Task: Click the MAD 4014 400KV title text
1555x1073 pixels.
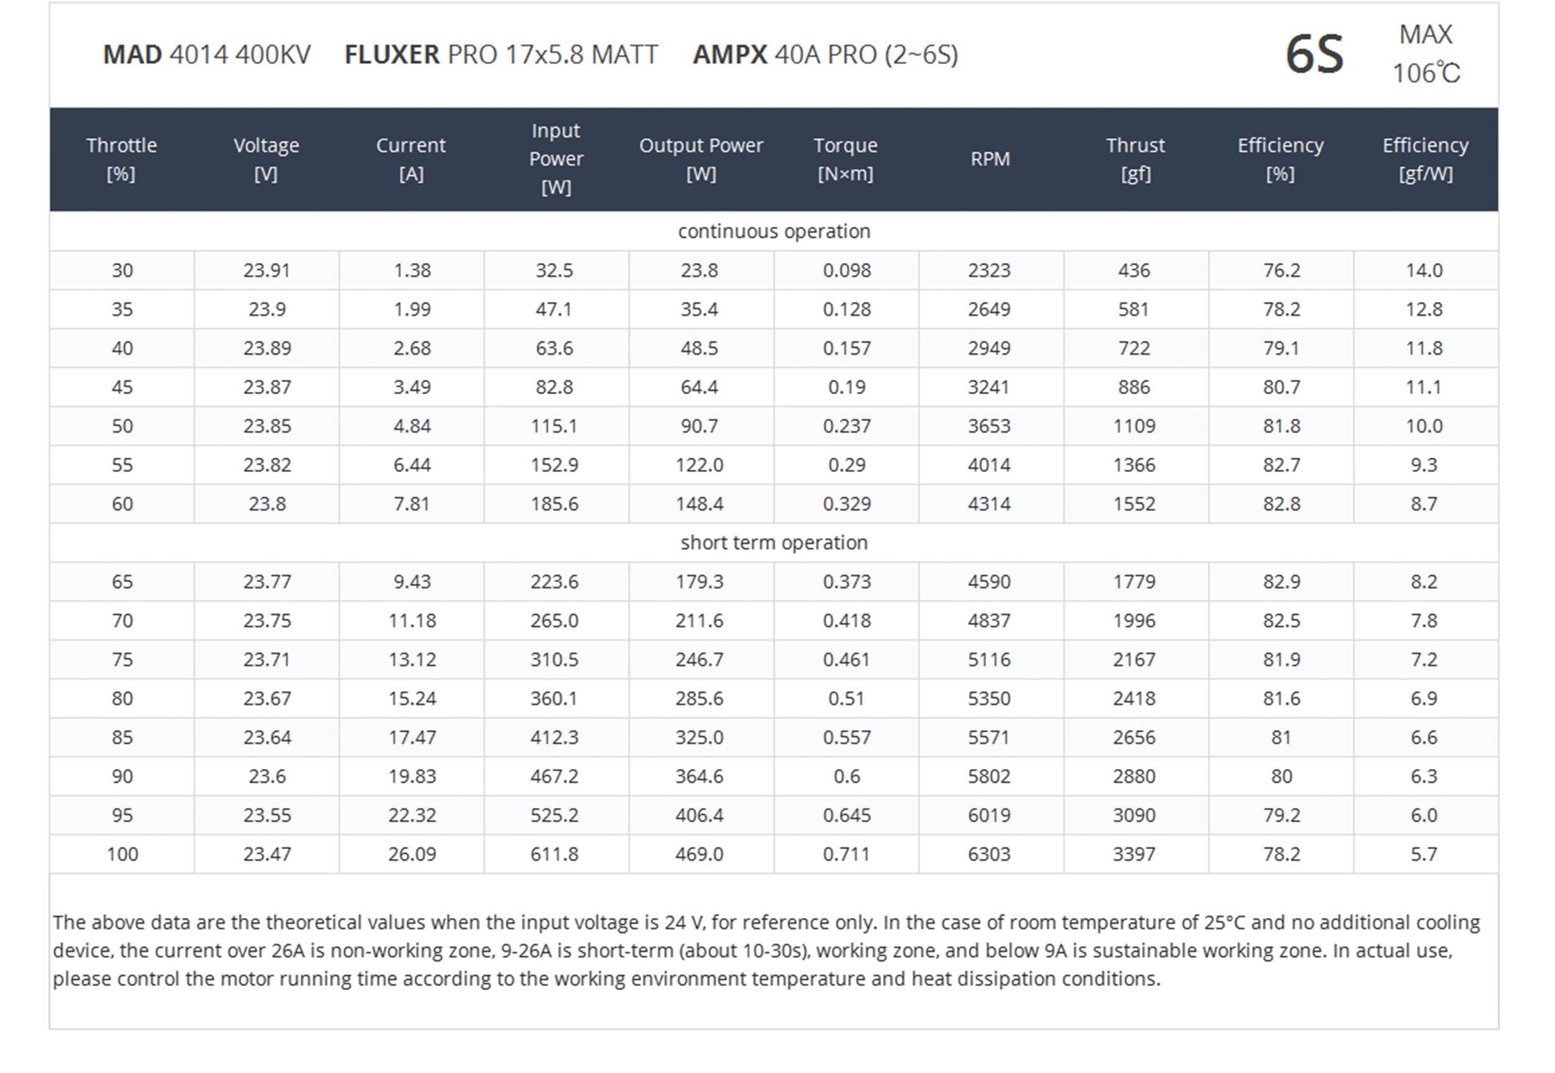Action: [207, 55]
